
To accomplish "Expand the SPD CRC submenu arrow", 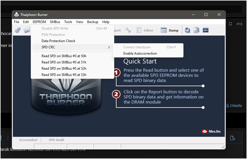I will [109, 47].
